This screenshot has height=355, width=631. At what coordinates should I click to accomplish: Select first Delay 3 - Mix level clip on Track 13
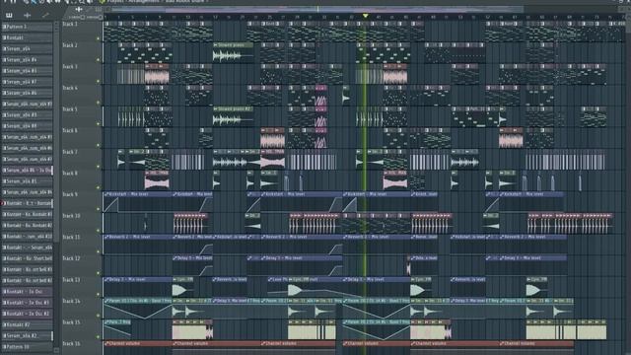[x=138, y=288]
